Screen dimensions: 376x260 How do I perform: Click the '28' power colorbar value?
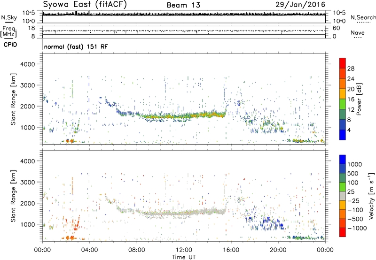point(351,69)
